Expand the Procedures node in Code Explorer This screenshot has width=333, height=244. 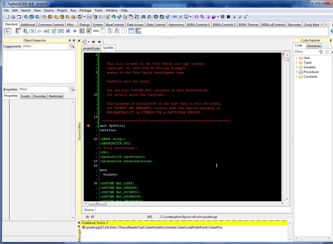[x=296, y=72]
